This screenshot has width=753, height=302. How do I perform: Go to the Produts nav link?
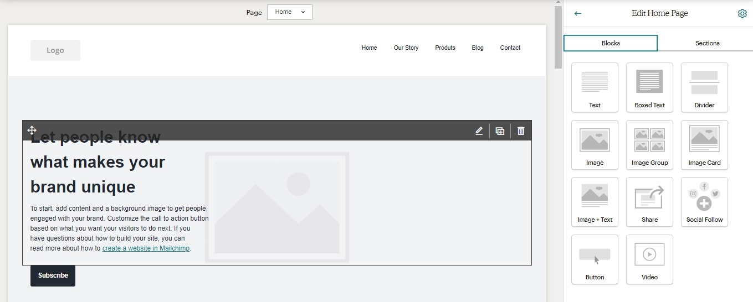[x=445, y=48]
